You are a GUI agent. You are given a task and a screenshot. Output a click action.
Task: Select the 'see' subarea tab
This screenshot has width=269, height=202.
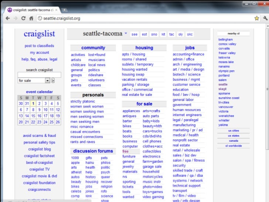134,34
